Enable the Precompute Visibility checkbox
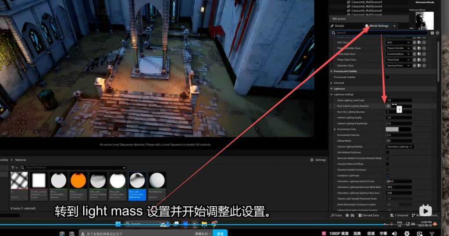Screen dimensions: 449x236 (x=387, y=77)
